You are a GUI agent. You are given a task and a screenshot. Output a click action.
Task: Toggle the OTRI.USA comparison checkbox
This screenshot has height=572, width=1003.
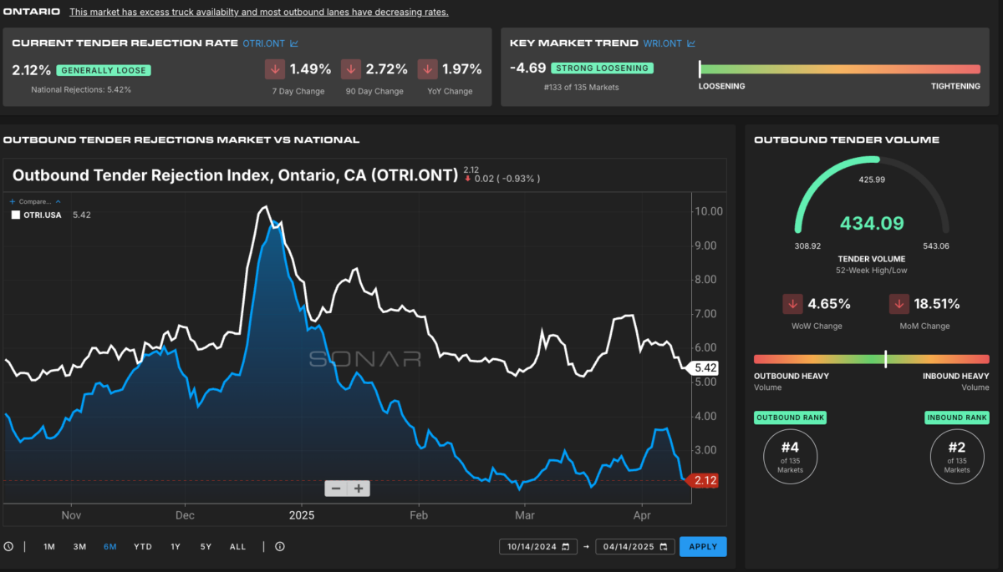click(16, 215)
